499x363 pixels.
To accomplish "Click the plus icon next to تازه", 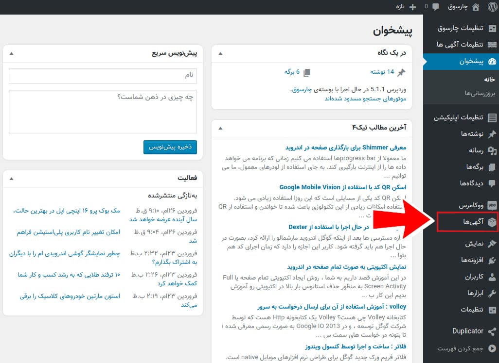I will pyautogui.click(x=412, y=7).
